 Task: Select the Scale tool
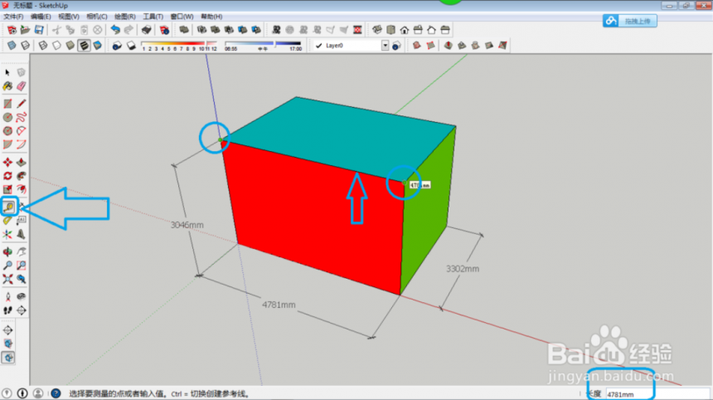click(x=7, y=189)
